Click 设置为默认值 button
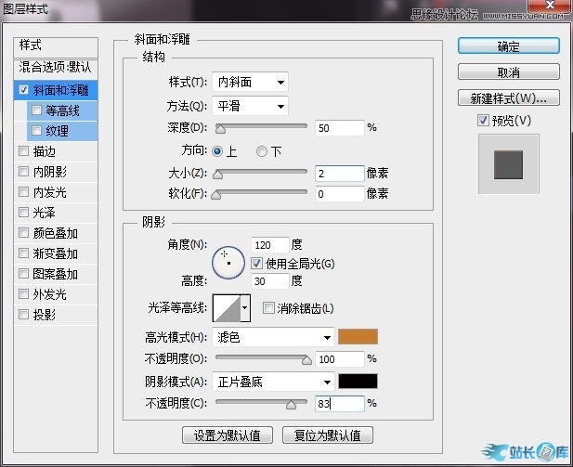Image resolution: width=573 pixels, height=467 pixels. [x=227, y=435]
